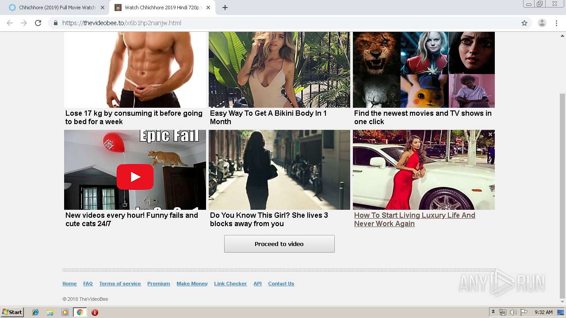The image size is (566, 318).
Task: Open the volume speaker tray icon
Action: [x=513, y=312]
